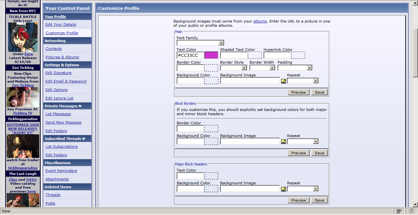
Task: Click image picker icon in Major Block Headers
Action: (x=283, y=189)
